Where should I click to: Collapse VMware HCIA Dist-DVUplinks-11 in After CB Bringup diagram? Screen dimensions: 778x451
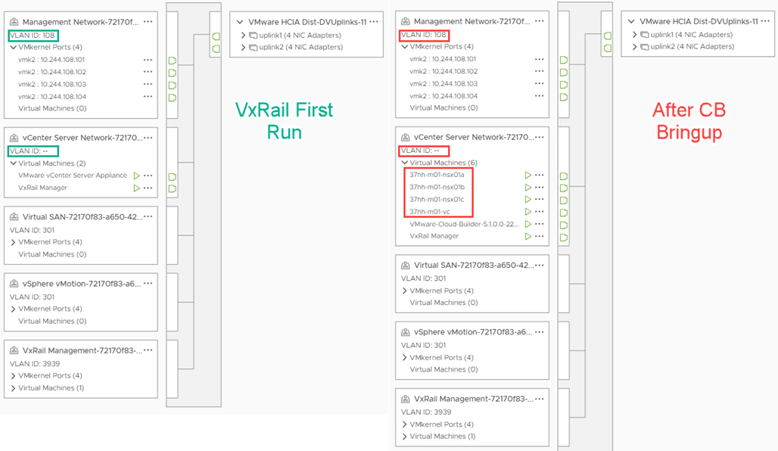coord(632,22)
